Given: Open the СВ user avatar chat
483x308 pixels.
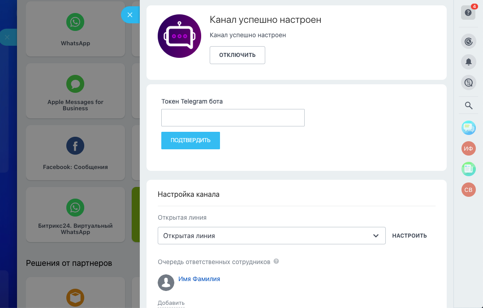Looking at the screenshot, I should pos(469,190).
